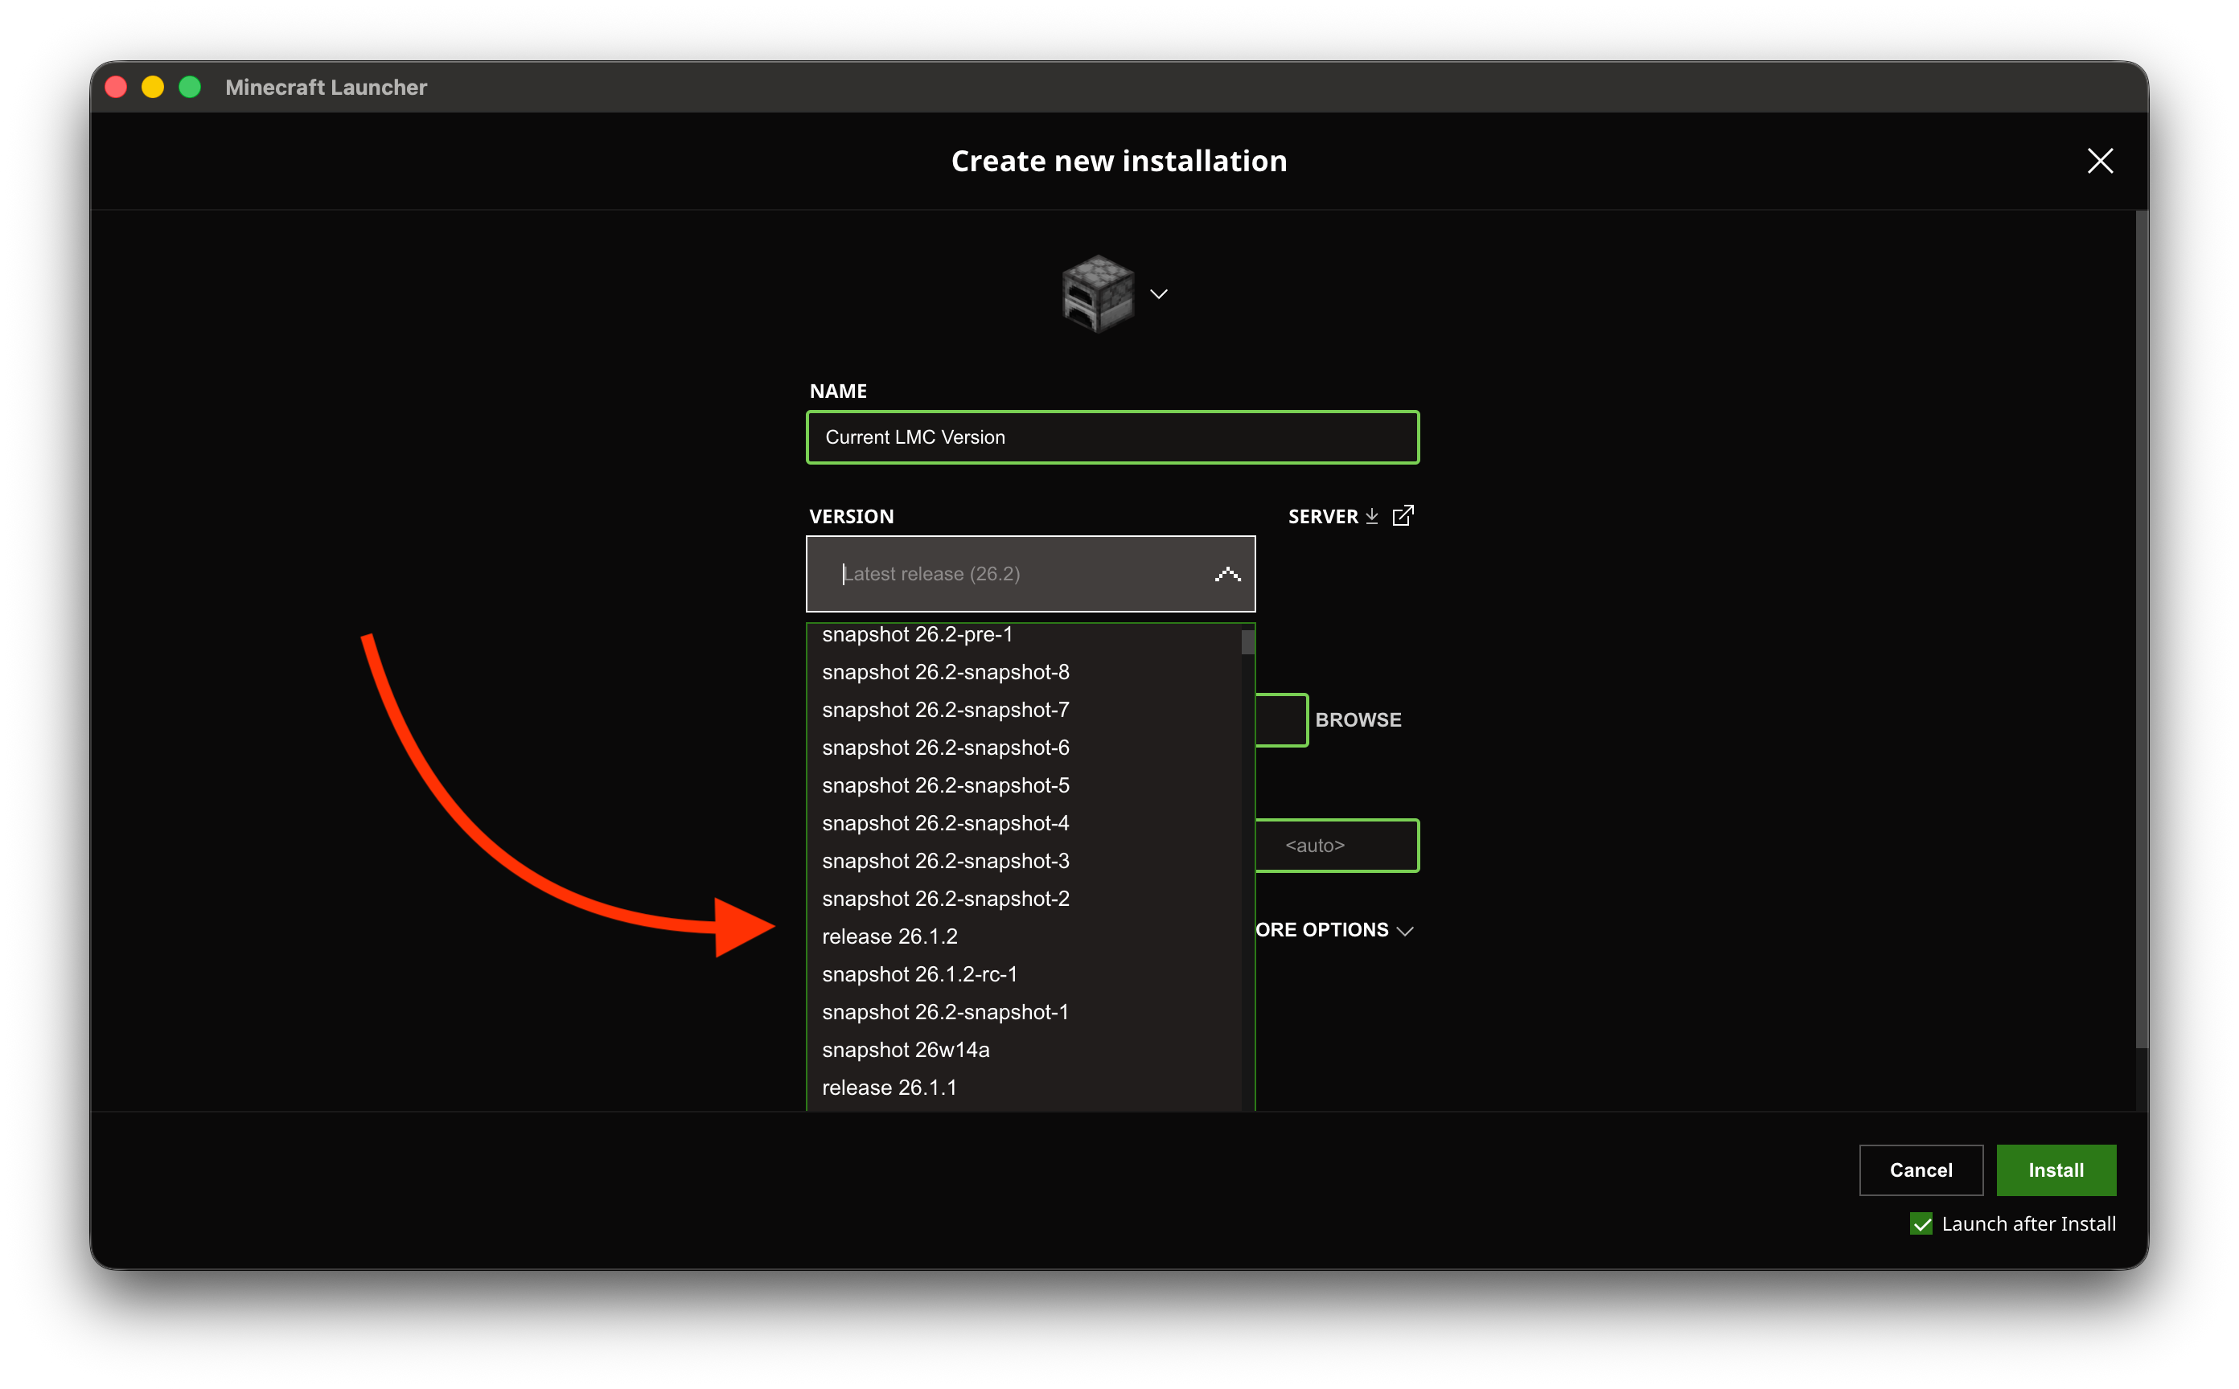Click the Install button
The image size is (2239, 1389).
pos(2055,1170)
